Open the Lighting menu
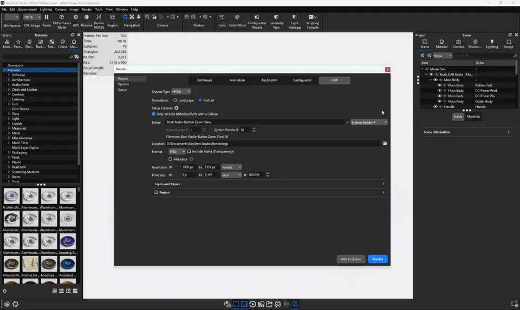The height and width of the screenshot is (310, 520). [x=45, y=9]
